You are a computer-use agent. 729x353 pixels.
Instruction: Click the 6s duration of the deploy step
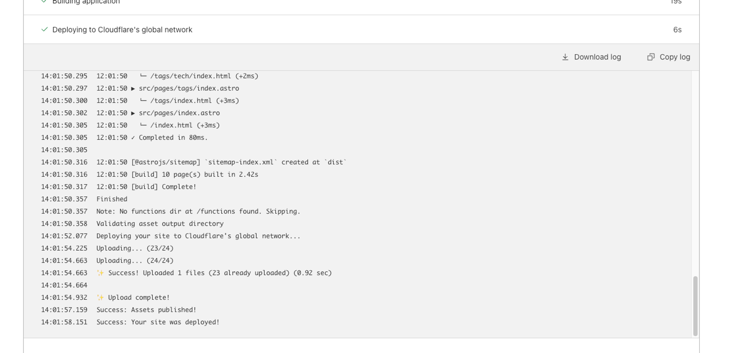[677, 30]
